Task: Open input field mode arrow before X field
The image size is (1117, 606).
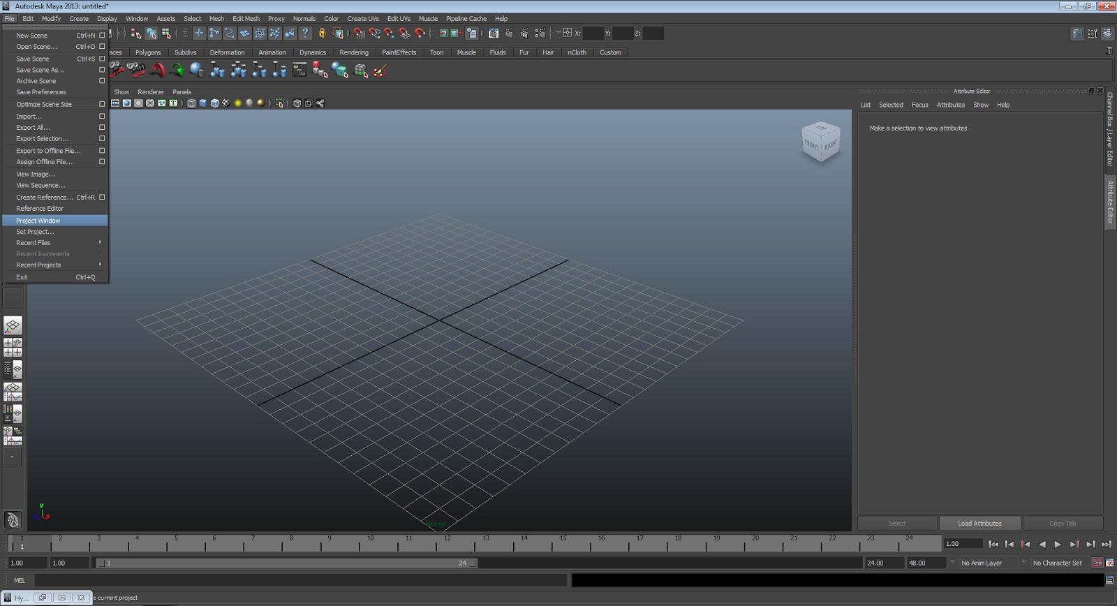Action: click(x=558, y=33)
